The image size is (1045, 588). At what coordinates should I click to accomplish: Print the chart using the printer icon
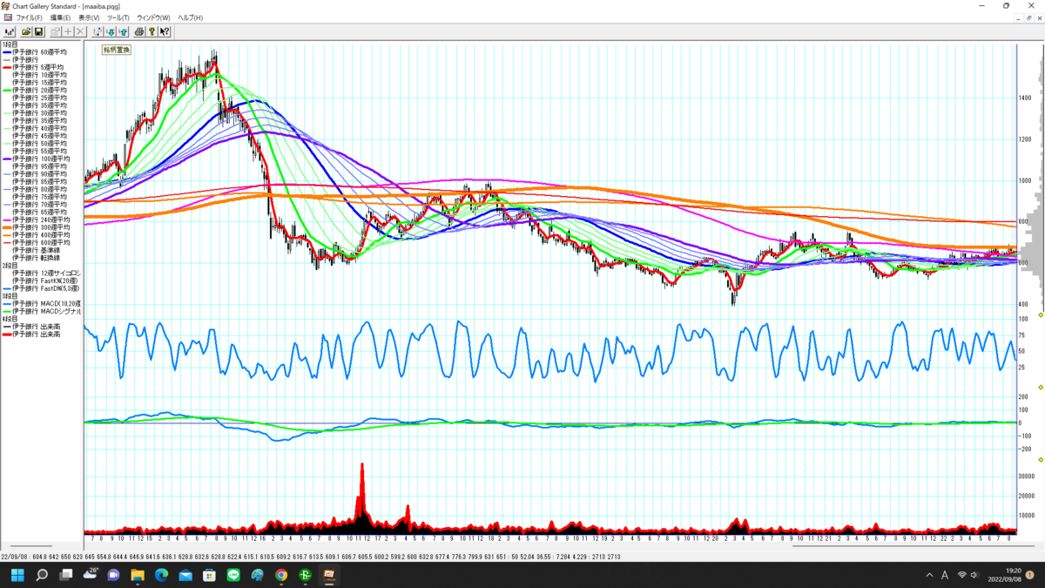[139, 32]
